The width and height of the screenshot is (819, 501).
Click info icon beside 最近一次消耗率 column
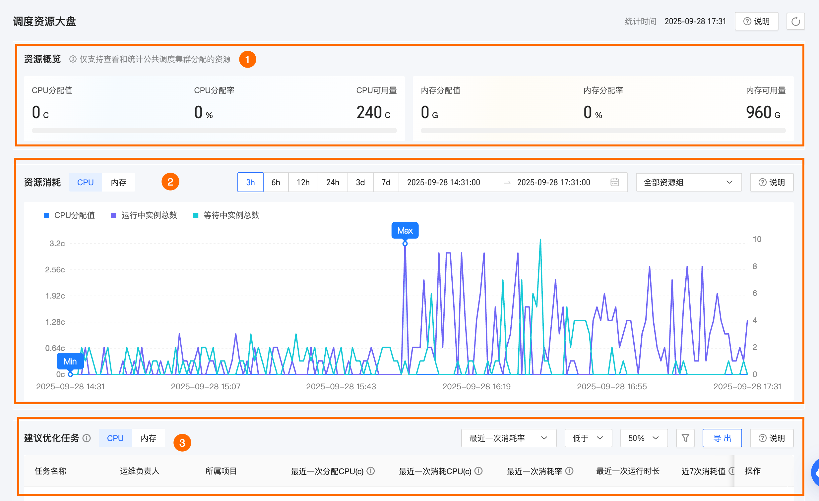(569, 471)
